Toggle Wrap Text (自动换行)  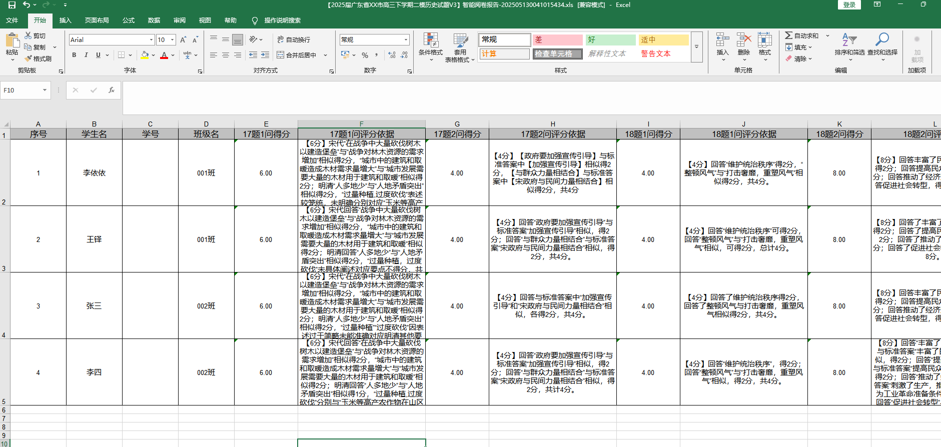click(294, 39)
